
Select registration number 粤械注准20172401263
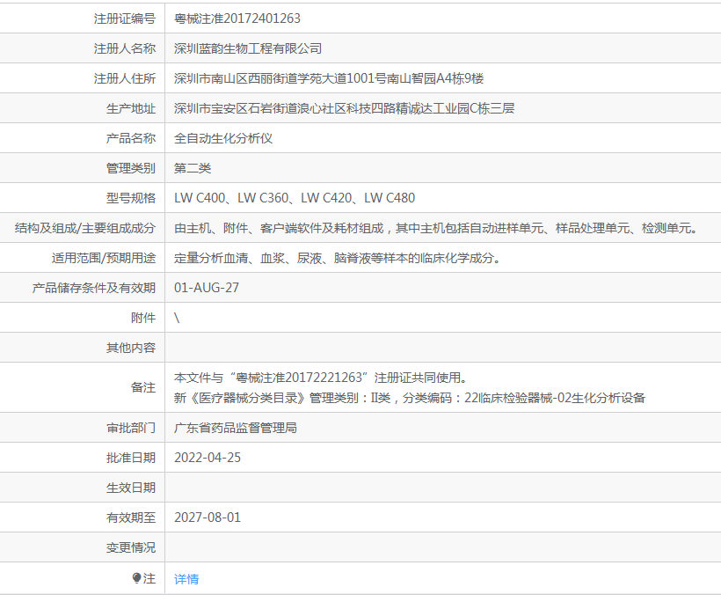point(237,18)
